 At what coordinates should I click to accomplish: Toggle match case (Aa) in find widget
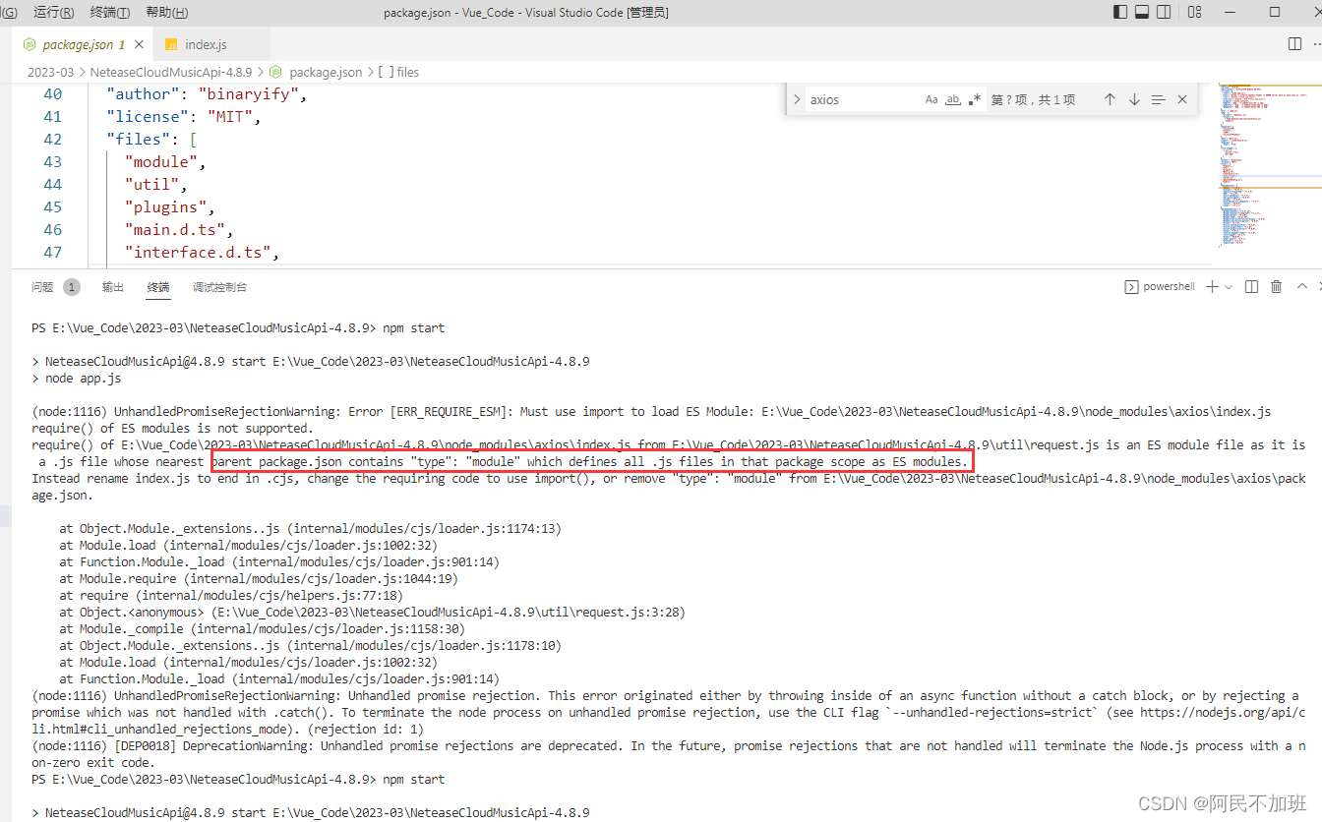(931, 98)
